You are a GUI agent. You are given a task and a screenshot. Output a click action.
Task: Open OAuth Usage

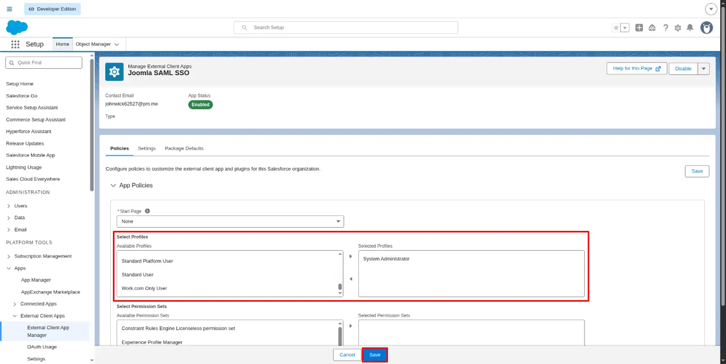tap(42, 347)
